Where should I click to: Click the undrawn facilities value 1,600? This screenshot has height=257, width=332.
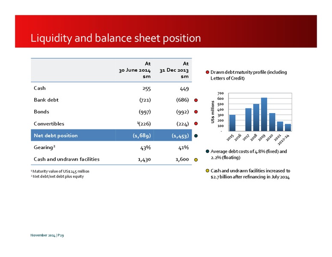click(x=182, y=159)
